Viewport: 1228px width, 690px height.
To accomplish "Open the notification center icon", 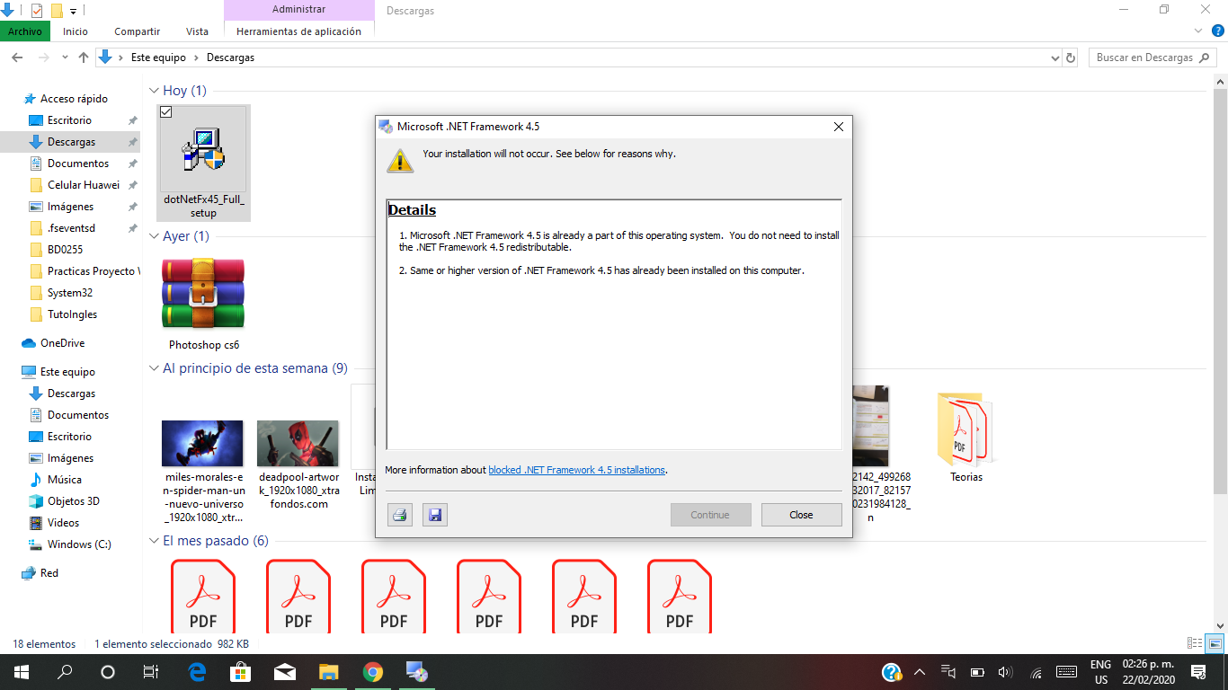I will pos(1197,672).
